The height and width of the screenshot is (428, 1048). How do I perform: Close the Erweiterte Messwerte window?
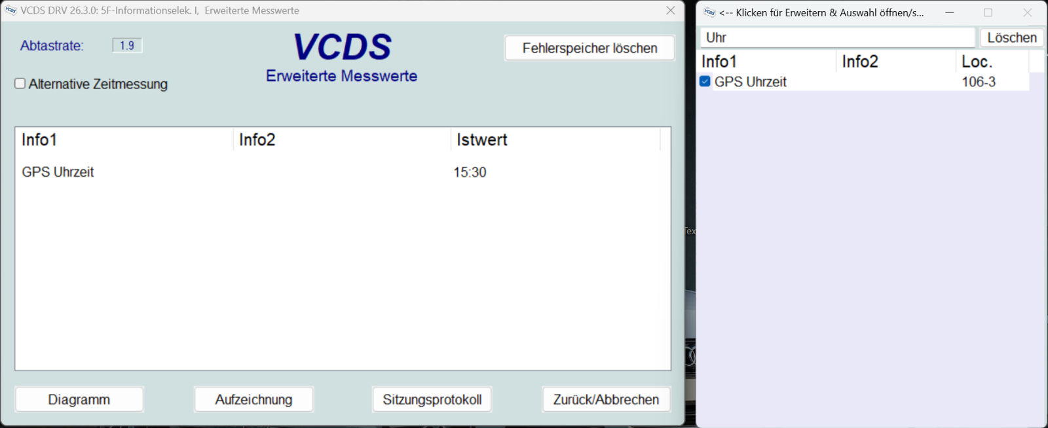click(670, 10)
